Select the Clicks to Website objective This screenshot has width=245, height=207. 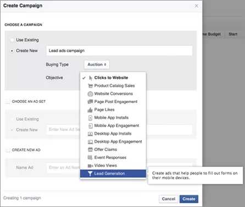click(113, 78)
